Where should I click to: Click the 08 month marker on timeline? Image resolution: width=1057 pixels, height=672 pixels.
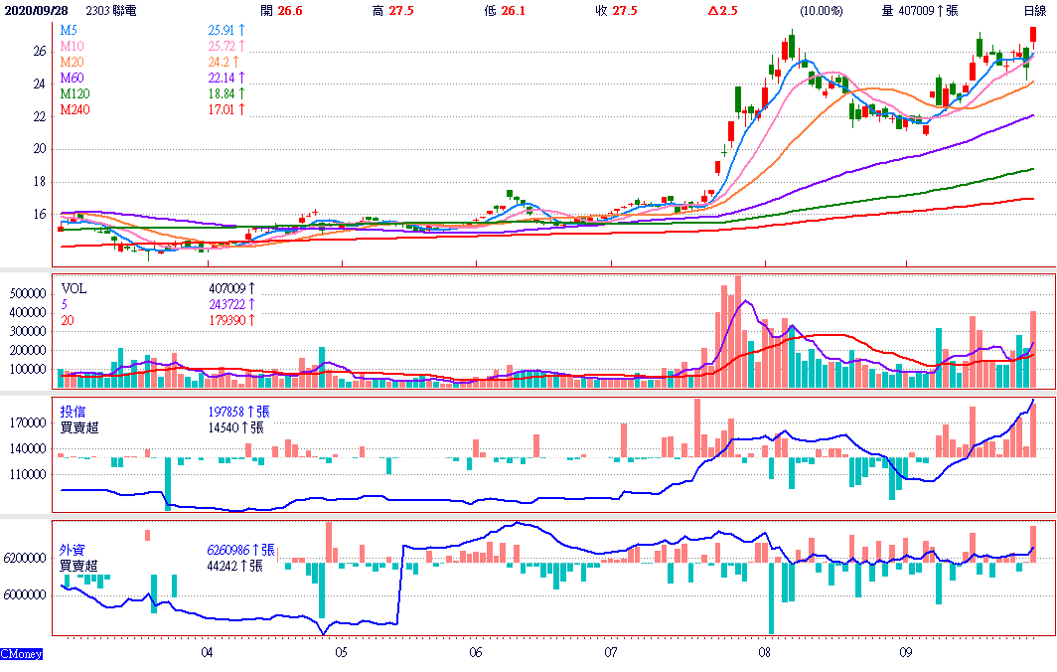(x=765, y=653)
